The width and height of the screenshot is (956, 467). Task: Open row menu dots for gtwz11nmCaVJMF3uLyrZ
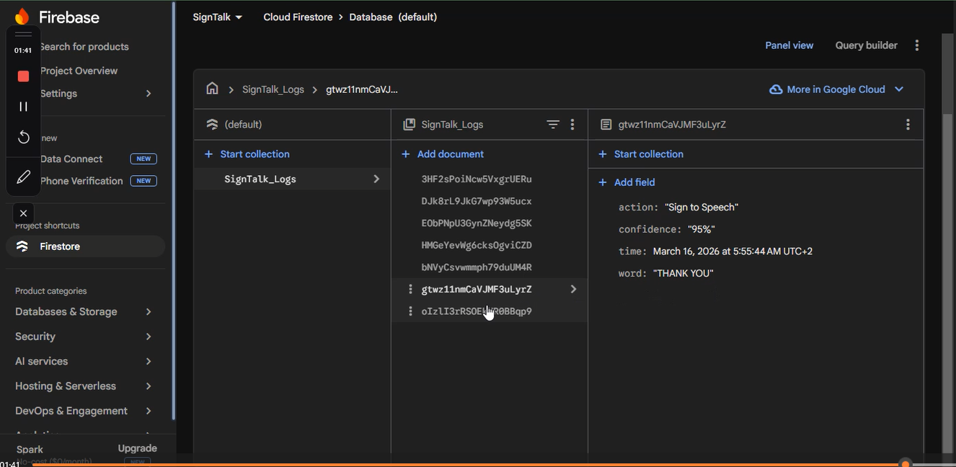coord(410,289)
